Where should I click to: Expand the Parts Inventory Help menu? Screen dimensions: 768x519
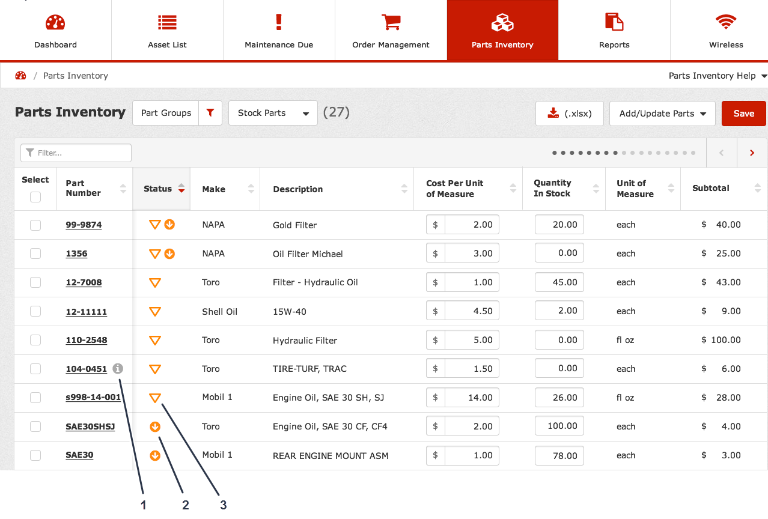pyautogui.click(x=718, y=76)
